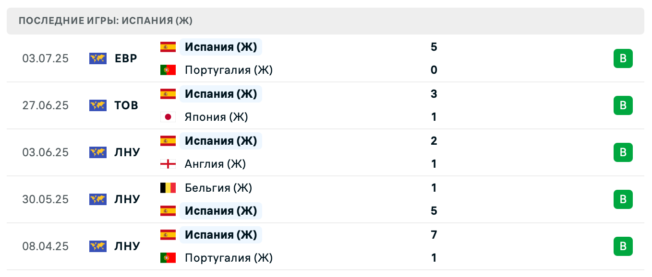The image size is (652, 277).
Task: Click the Japan flag icon
Action: click(x=168, y=117)
